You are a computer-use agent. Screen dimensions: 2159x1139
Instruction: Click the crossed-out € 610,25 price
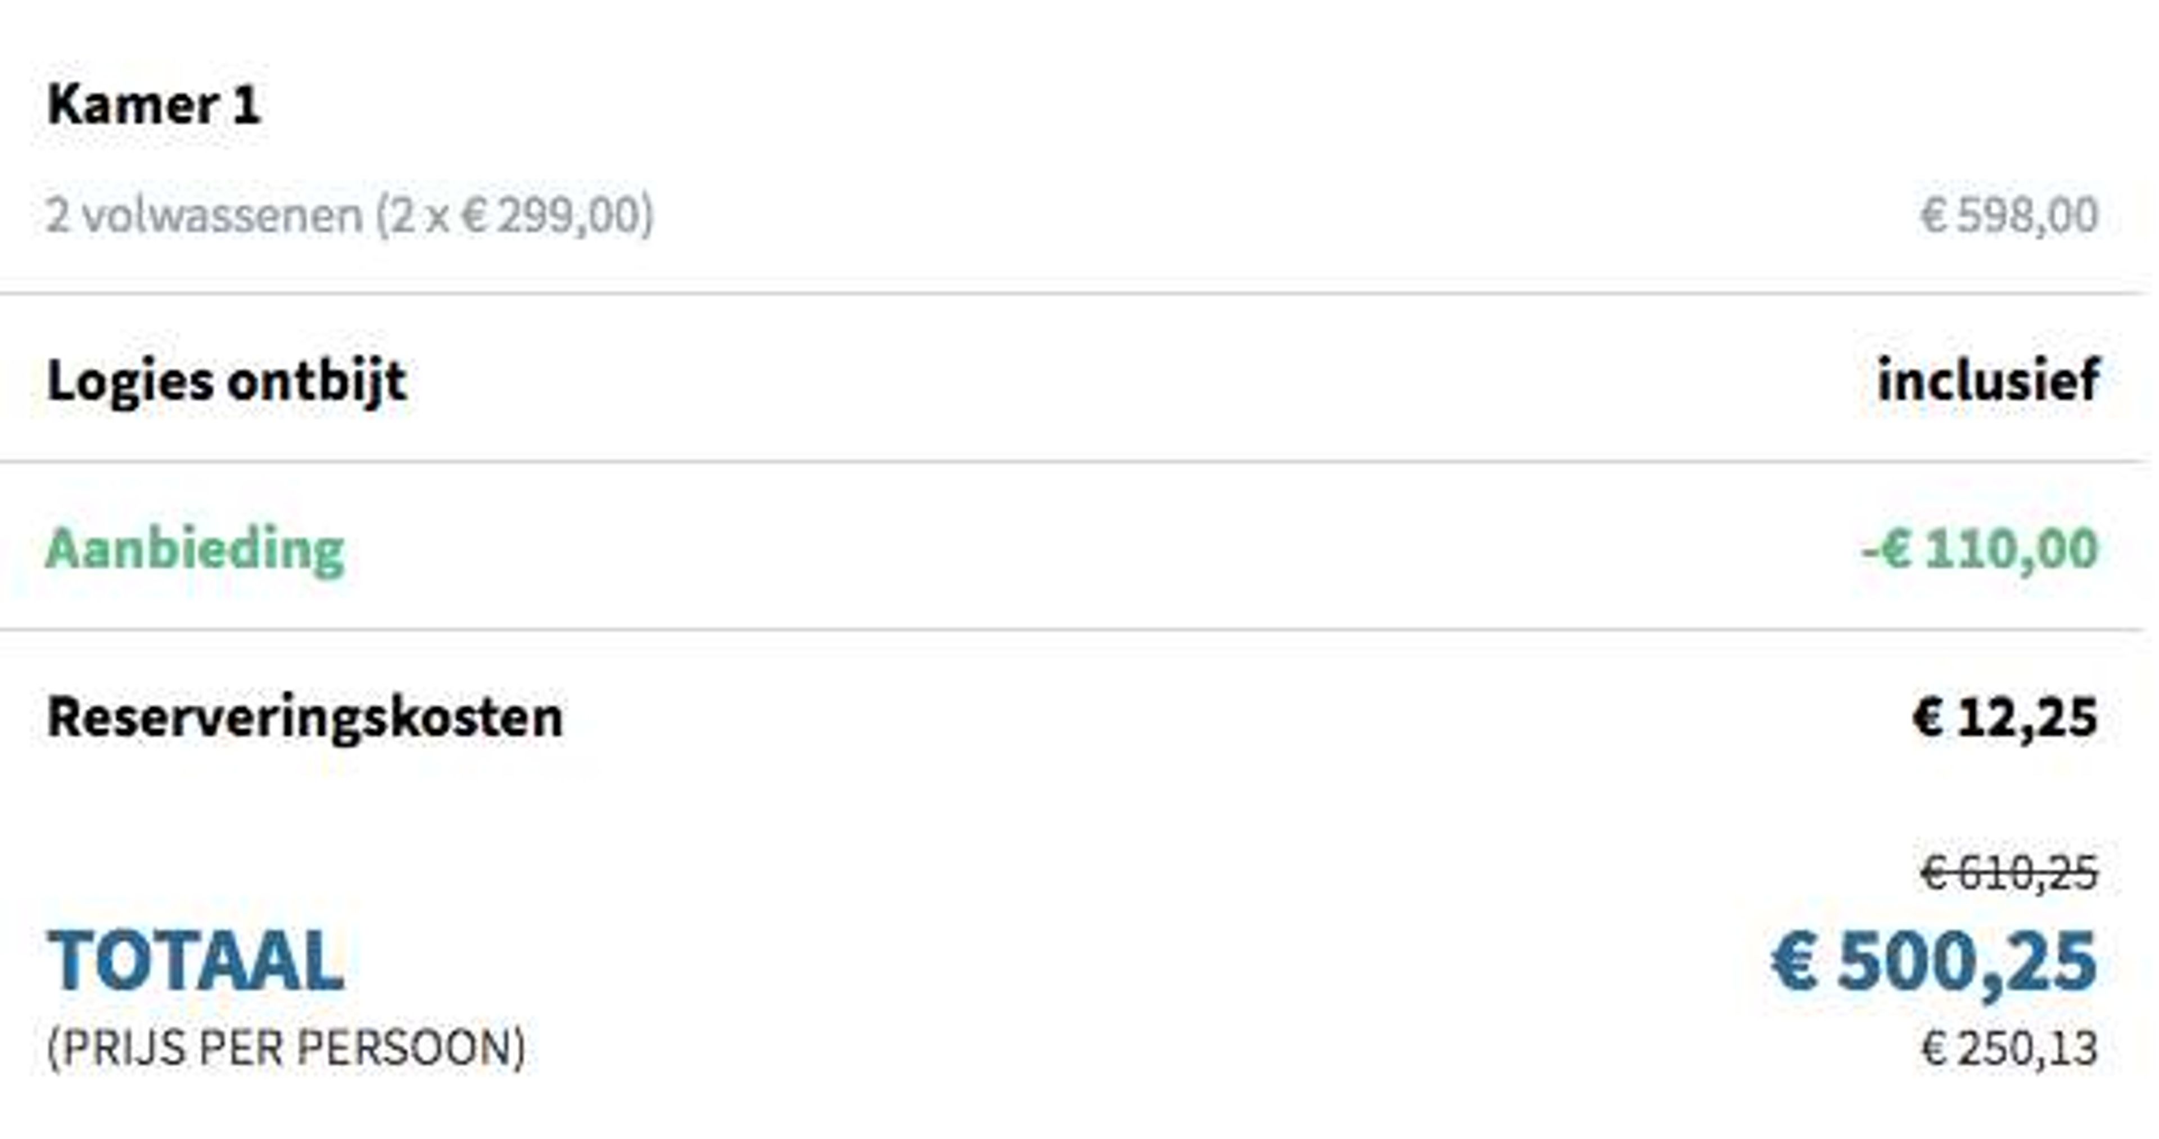tap(2009, 873)
